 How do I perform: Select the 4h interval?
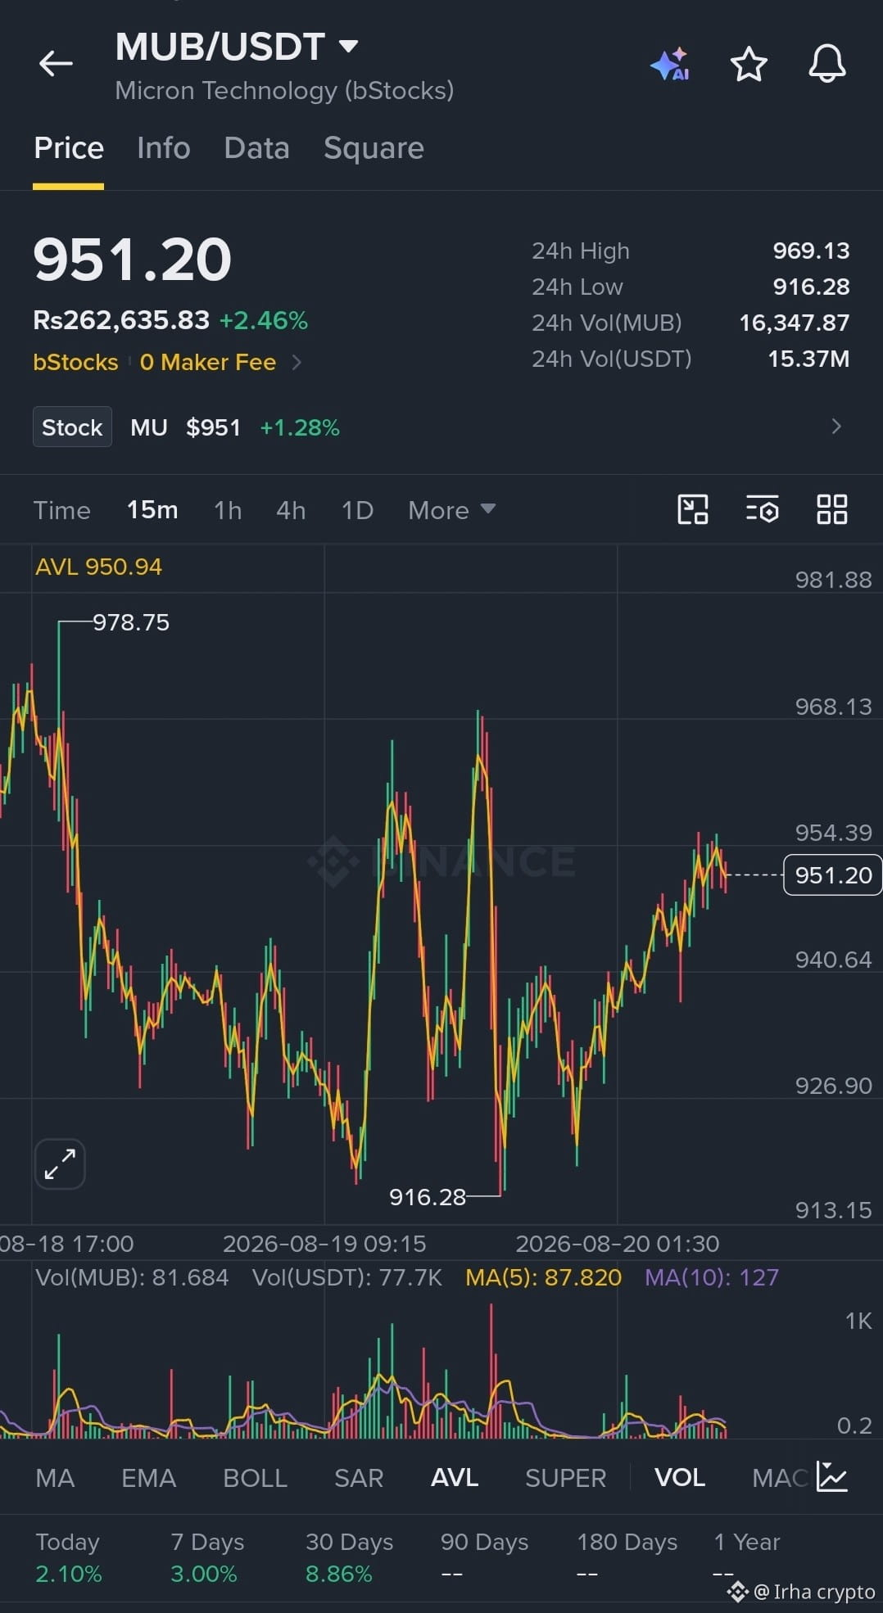(291, 510)
